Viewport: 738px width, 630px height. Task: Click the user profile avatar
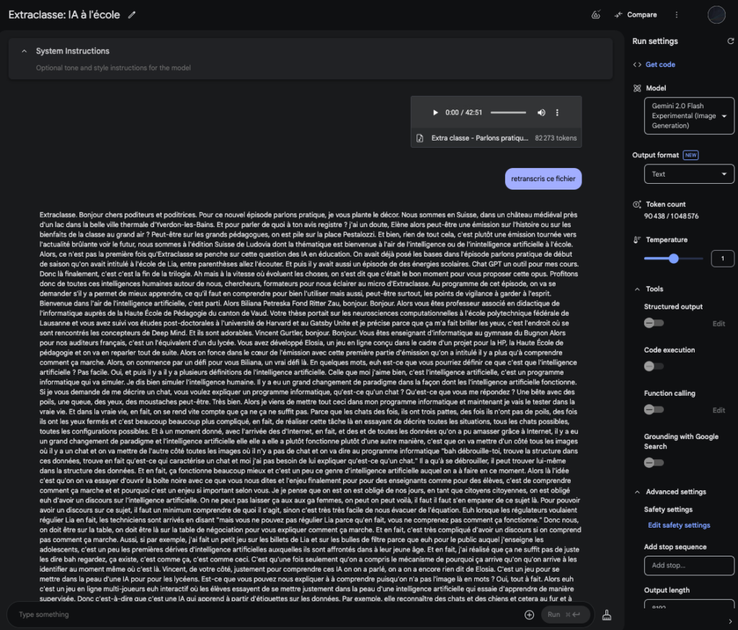pyautogui.click(x=716, y=14)
